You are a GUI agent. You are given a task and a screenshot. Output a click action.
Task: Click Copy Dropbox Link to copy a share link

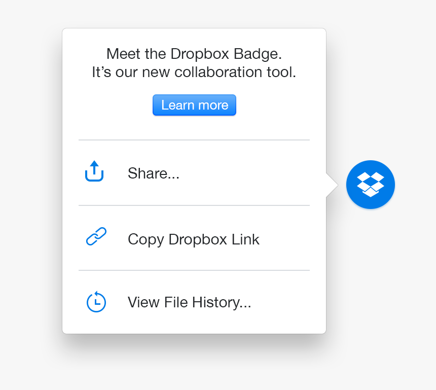pyautogui.click(x=193, y=239)
